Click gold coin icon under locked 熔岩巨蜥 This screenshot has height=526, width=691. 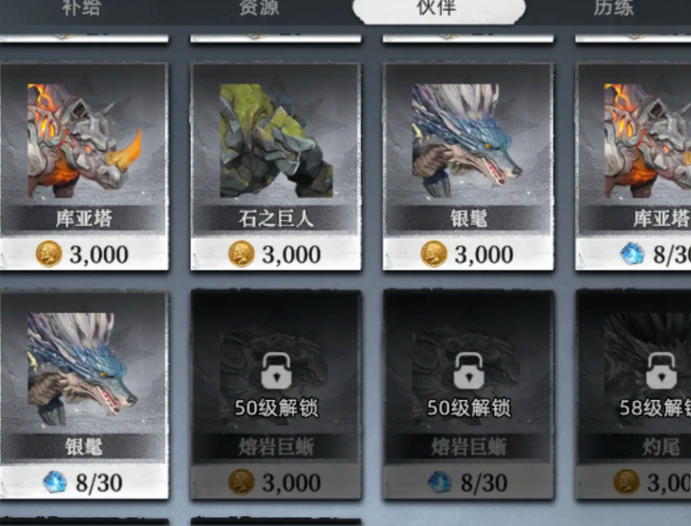point(241,482)
